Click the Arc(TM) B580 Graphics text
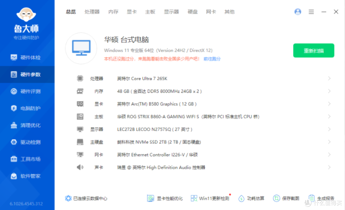The height and width of the screenshot is (210, 345). tap(157, 104)
